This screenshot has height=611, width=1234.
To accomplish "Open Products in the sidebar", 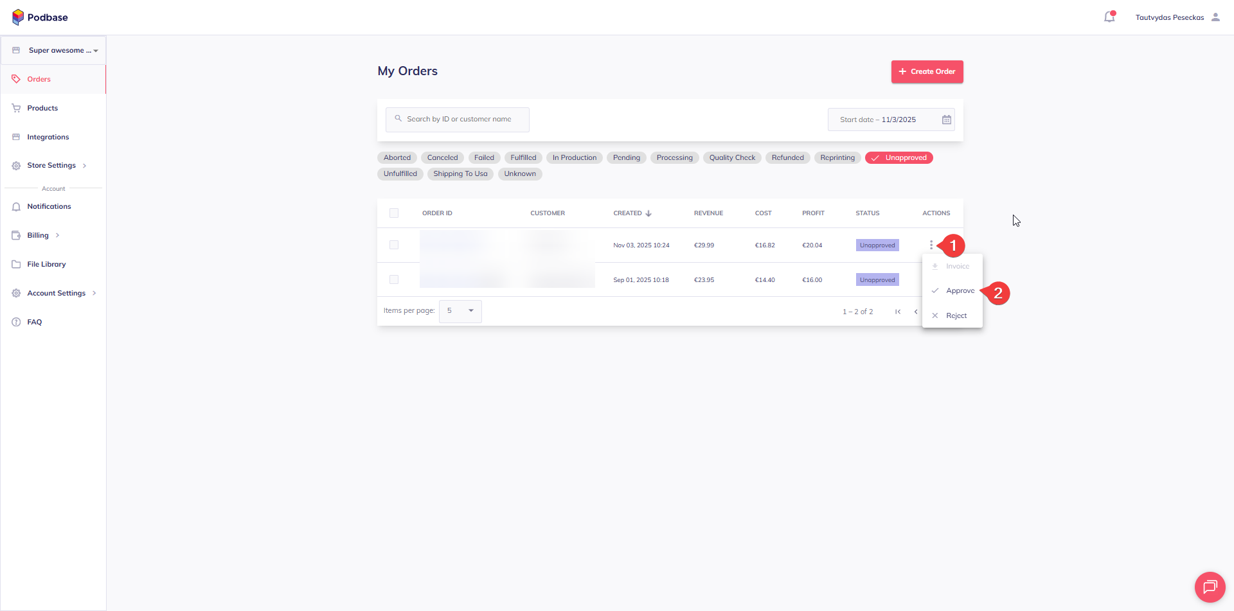I will point(42,108).
